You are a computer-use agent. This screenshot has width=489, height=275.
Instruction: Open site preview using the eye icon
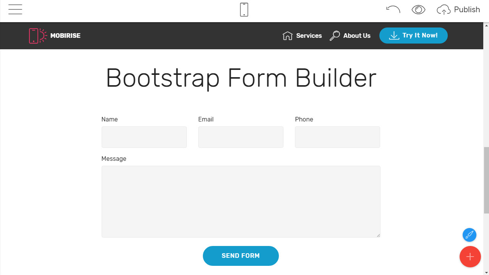click(x=418, y=10)
